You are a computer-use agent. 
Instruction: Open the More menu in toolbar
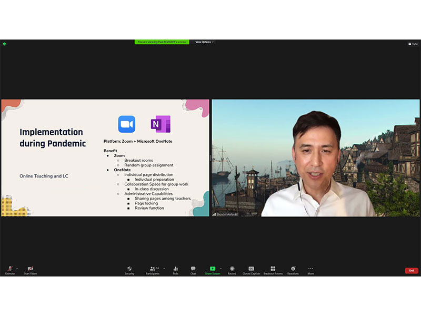coord(310,270)
